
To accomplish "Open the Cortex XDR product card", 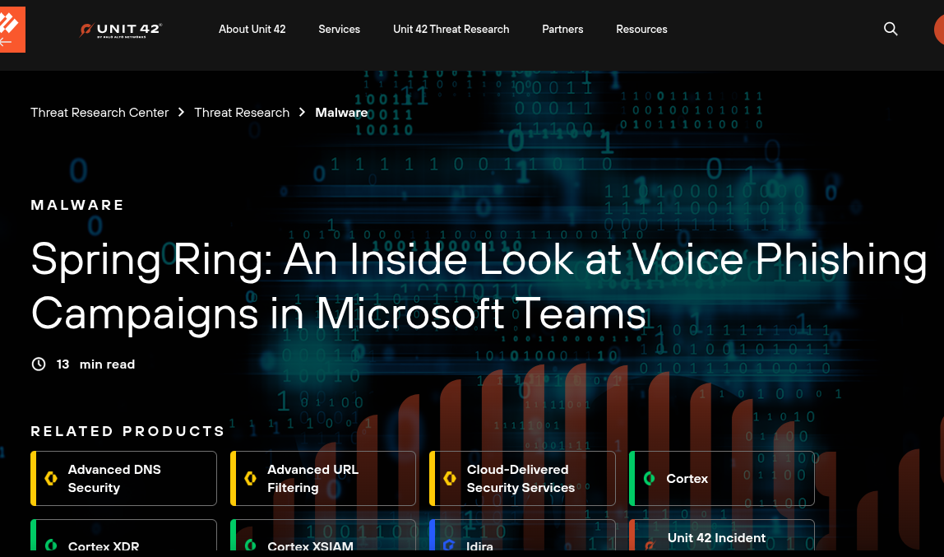I will 123,536.
